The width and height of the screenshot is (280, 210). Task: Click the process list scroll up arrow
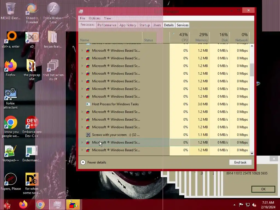pos(252,46)
